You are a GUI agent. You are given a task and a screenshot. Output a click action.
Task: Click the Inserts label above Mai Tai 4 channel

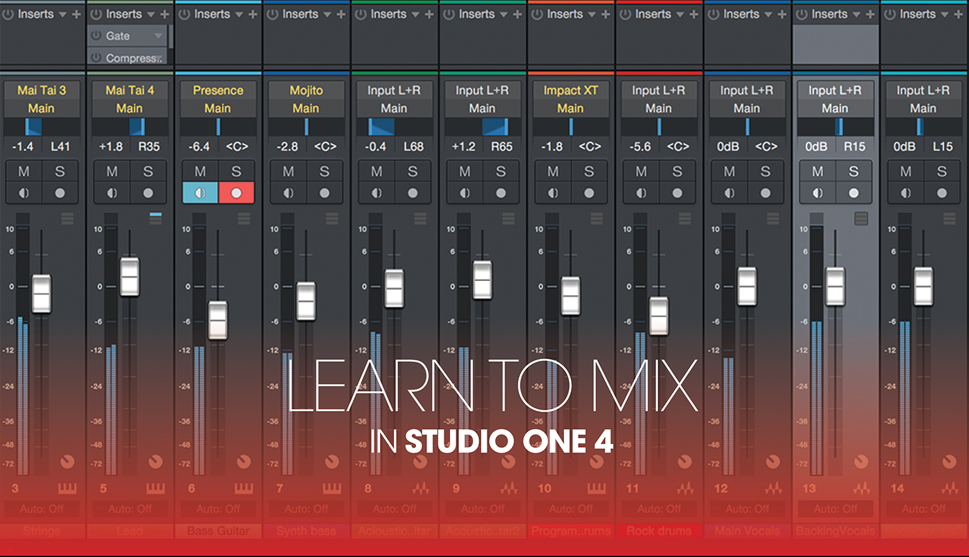124,14
